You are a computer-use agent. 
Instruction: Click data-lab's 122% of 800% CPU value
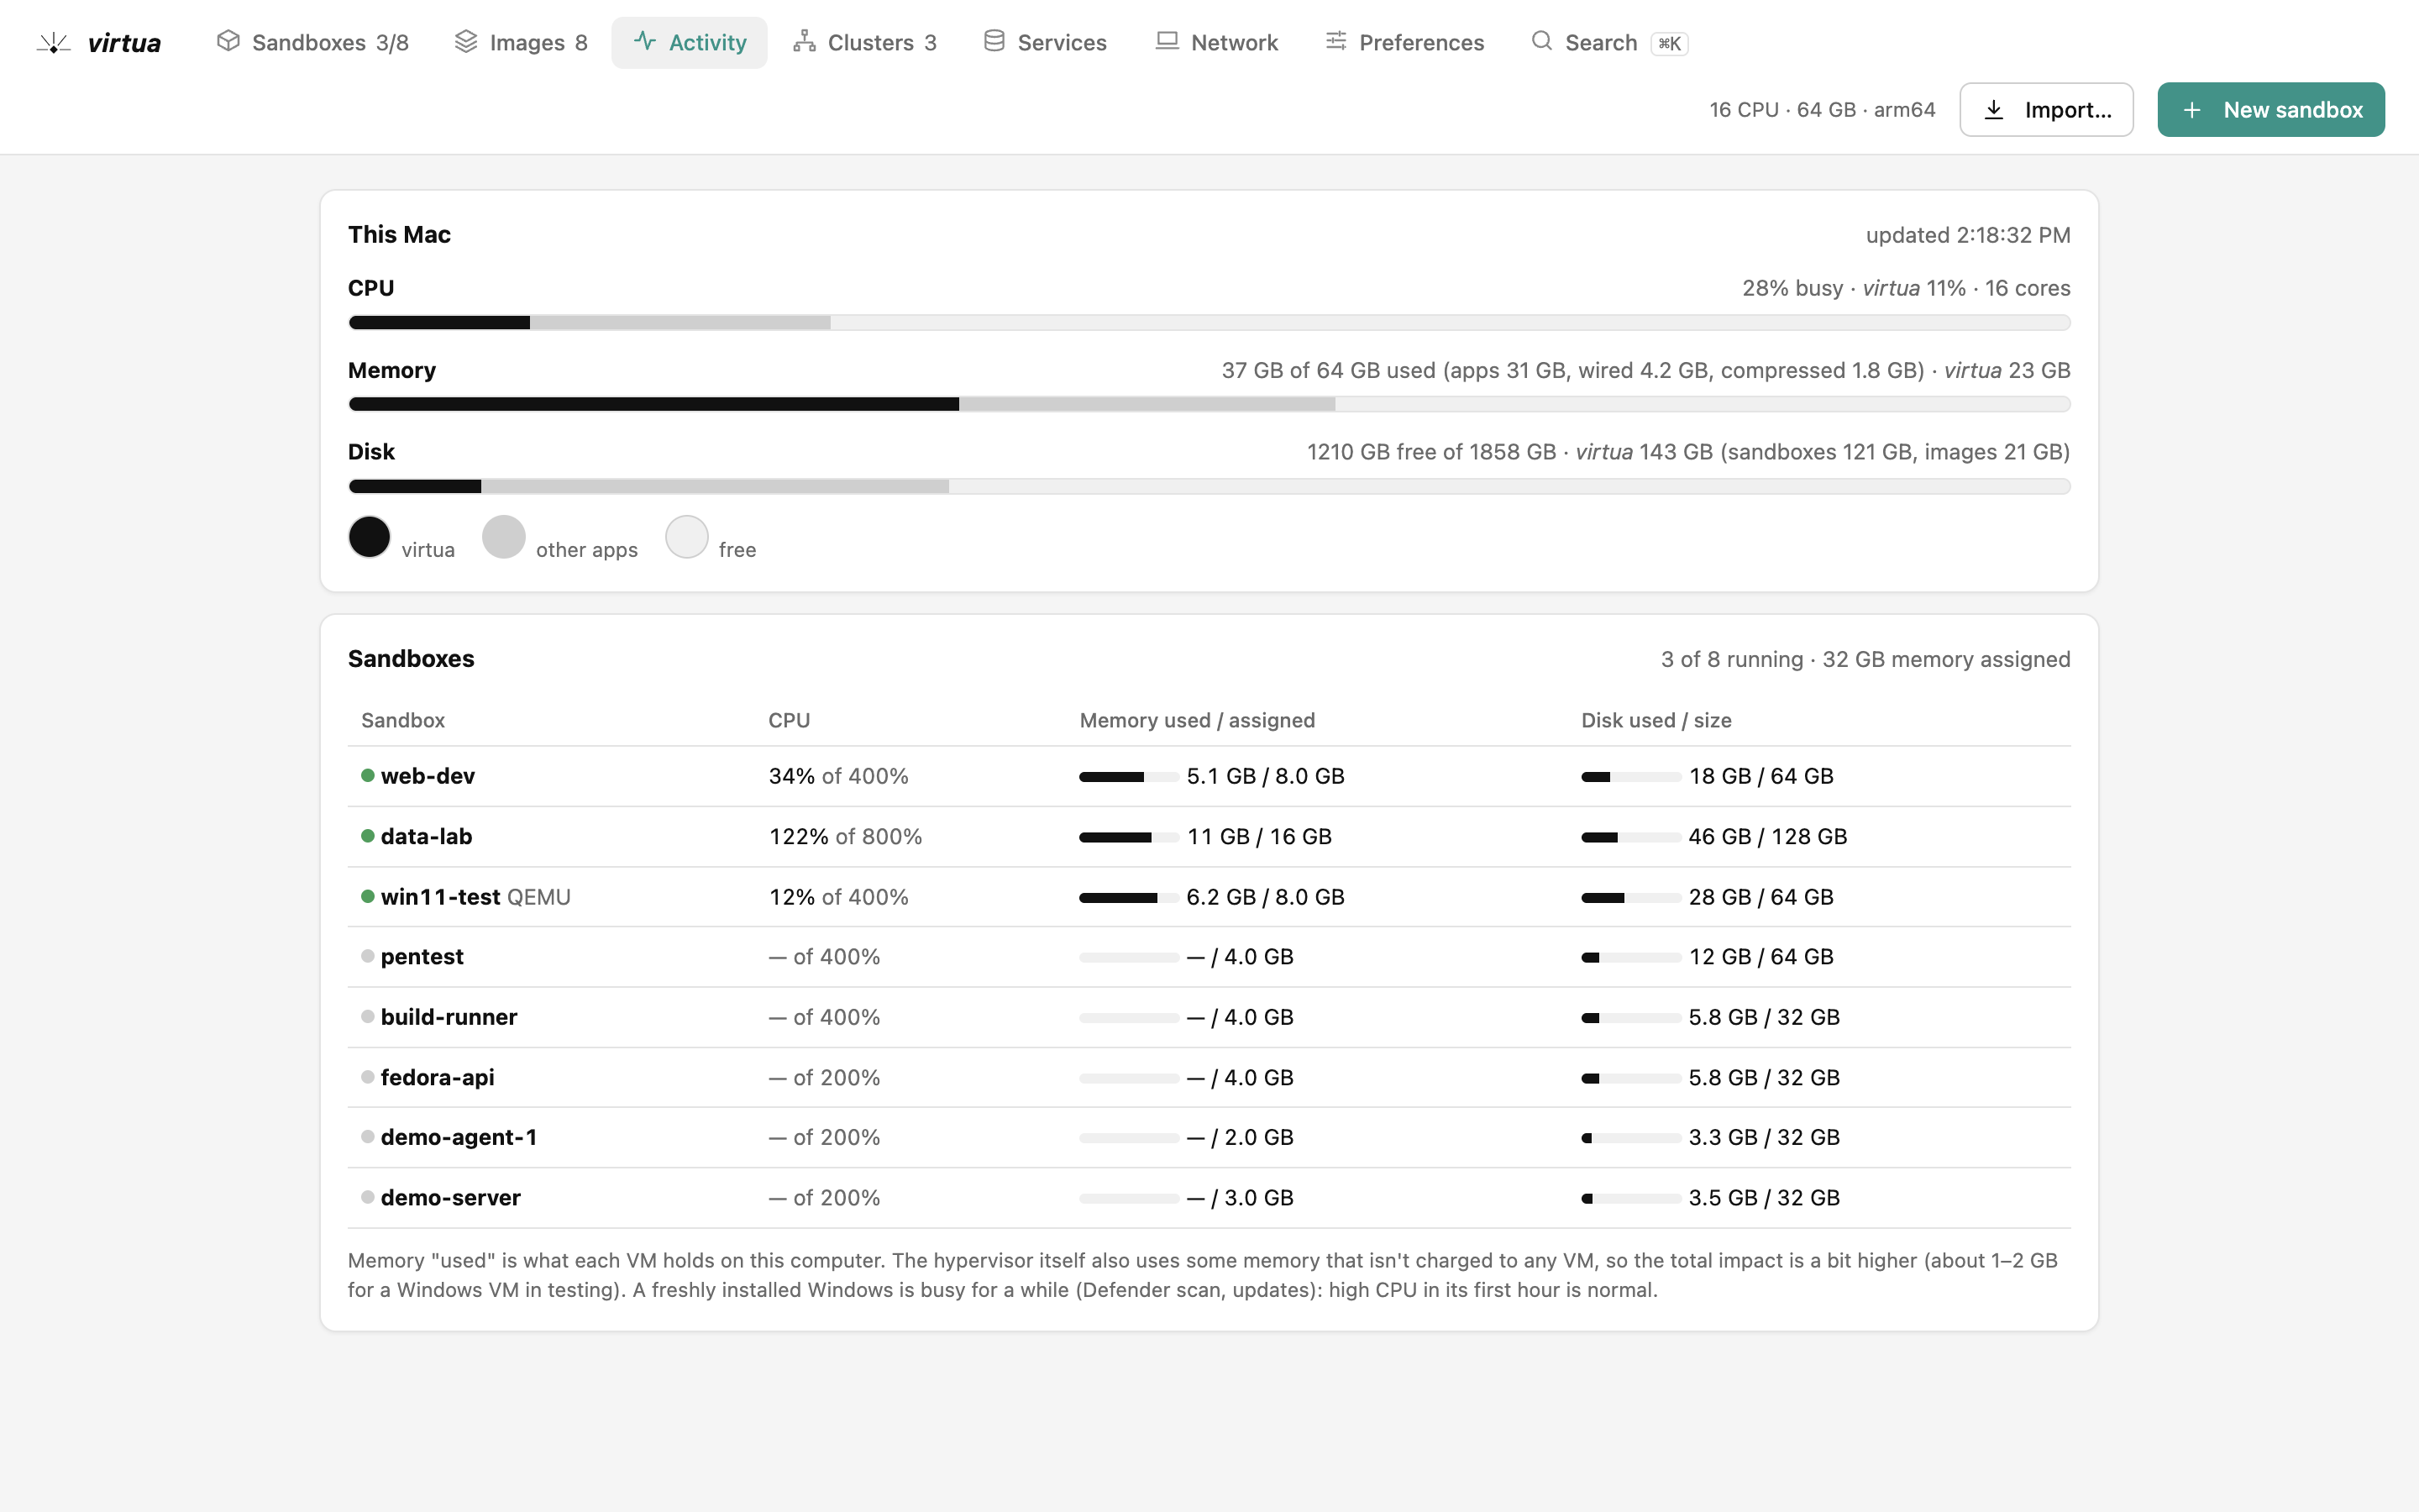pos(845,836)
